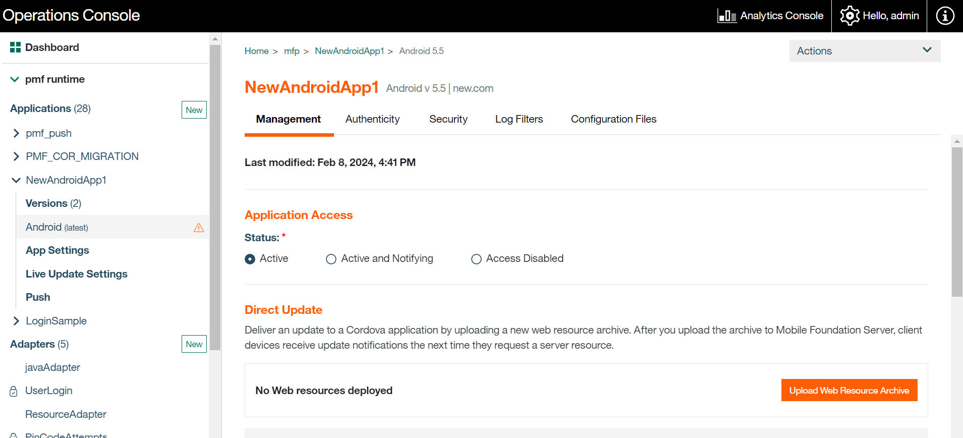Select the Active status radio button

(250, 259)
